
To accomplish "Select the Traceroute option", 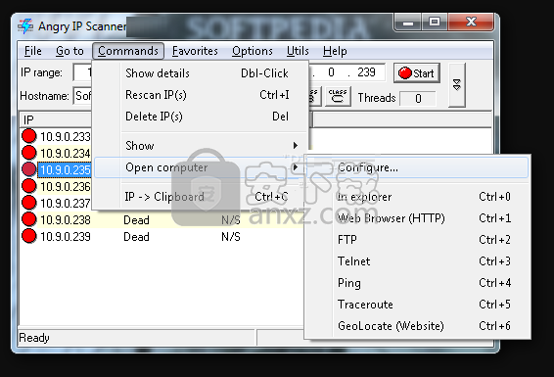I will (x=417, y=305).
